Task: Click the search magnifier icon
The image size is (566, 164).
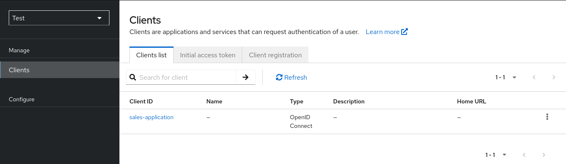Action: 133,77
